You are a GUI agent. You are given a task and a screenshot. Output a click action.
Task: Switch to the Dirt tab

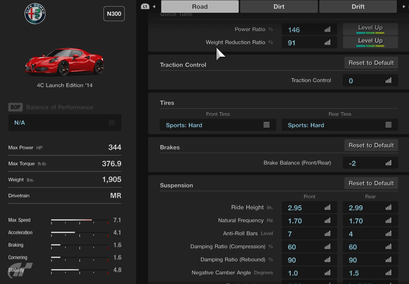[279, 7]
